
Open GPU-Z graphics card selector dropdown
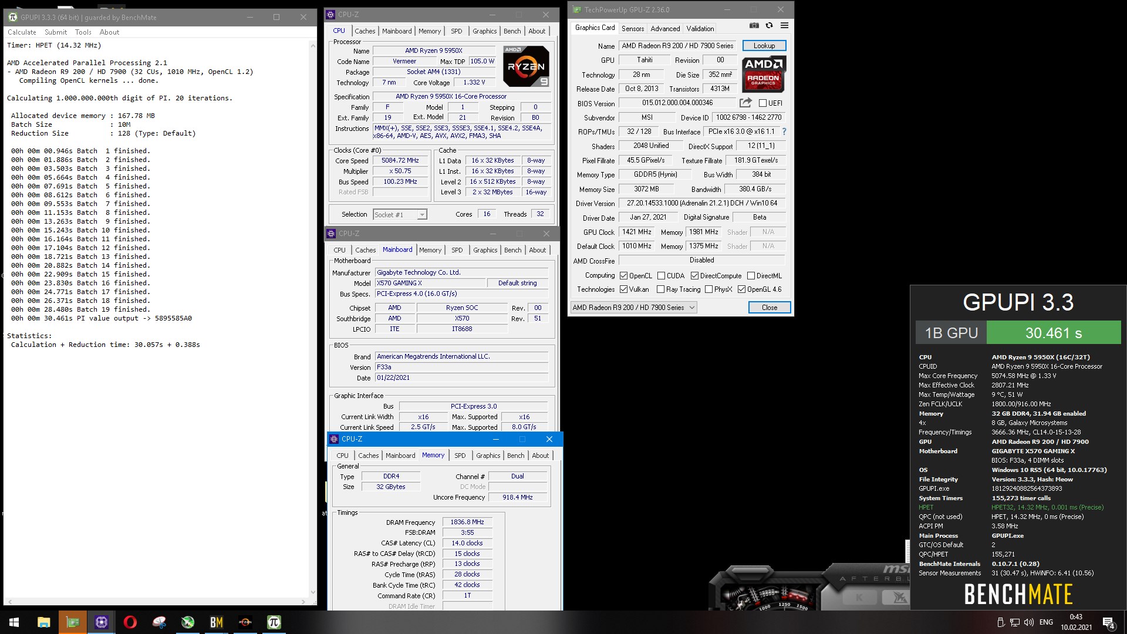(633, 307)
